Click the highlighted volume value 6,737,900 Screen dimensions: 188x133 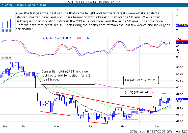point(181,25)
